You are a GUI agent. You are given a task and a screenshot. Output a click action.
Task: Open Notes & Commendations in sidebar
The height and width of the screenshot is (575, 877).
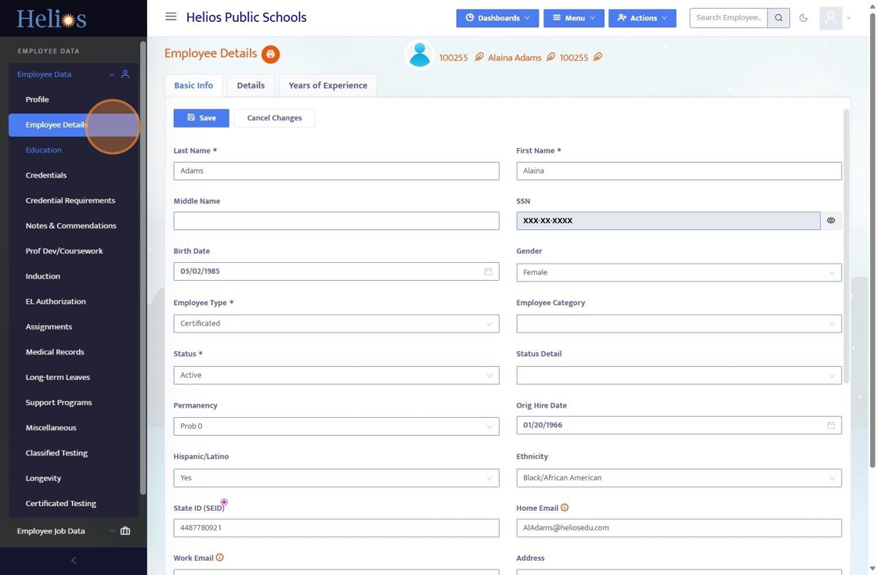pyautogui.click(x=71, y=226)
